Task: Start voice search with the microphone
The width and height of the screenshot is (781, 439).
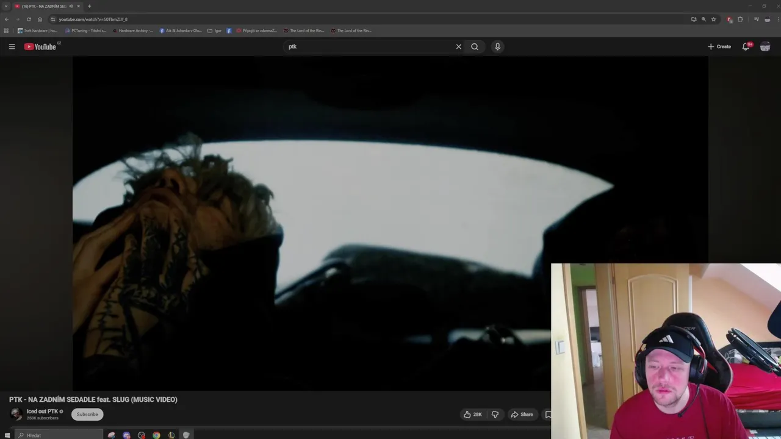Action: point(497,46)
